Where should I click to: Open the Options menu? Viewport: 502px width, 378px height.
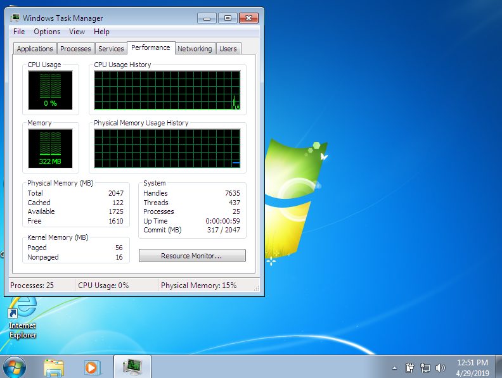click(x=47, y=32)
